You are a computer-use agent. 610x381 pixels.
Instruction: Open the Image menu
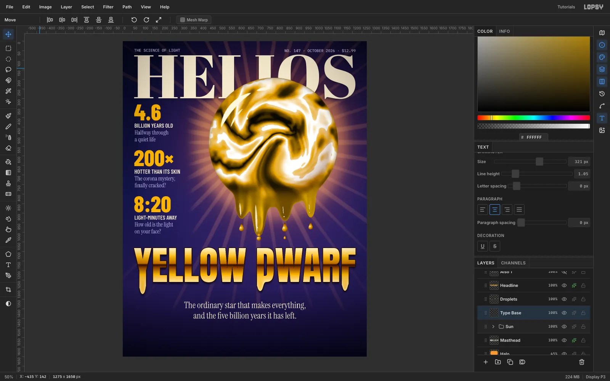[45, 7]
